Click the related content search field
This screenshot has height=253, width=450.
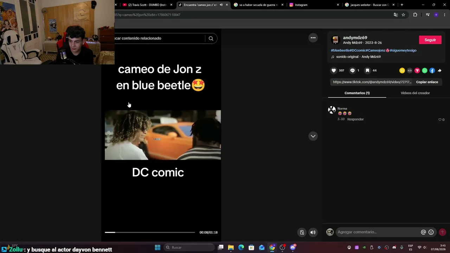160,38
